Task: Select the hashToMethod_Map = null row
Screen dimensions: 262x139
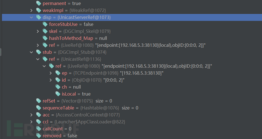Action: click(132, 38)
